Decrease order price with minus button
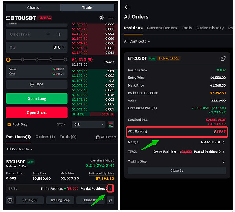Screen dimensions: 235x212 tap(48, 34)
